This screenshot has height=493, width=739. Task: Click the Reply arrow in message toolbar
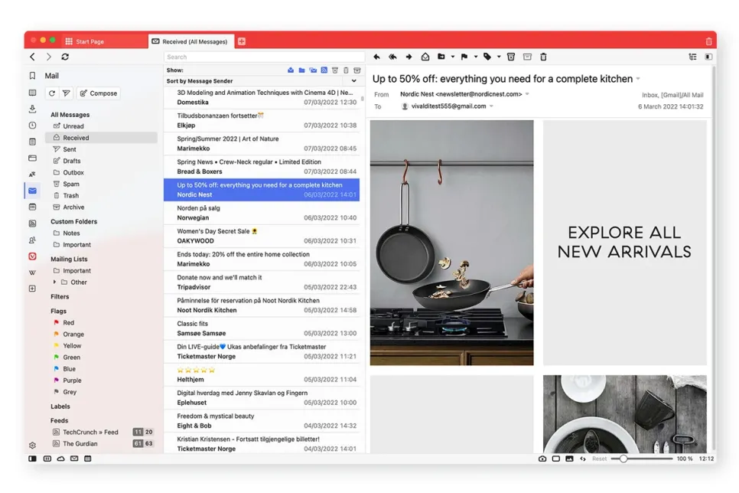click(x=376, y=57)
